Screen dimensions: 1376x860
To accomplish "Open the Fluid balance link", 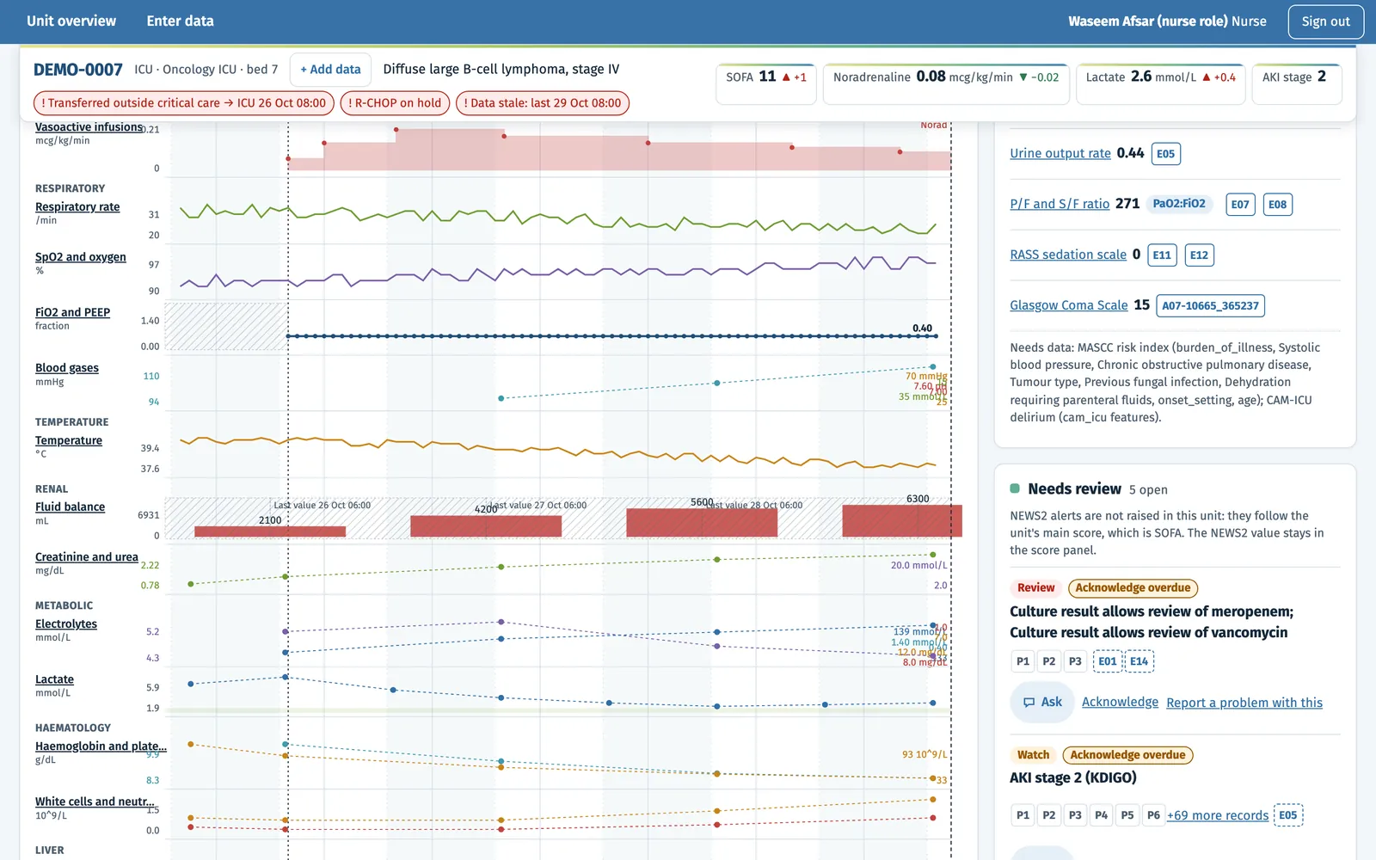I will 71,507.
